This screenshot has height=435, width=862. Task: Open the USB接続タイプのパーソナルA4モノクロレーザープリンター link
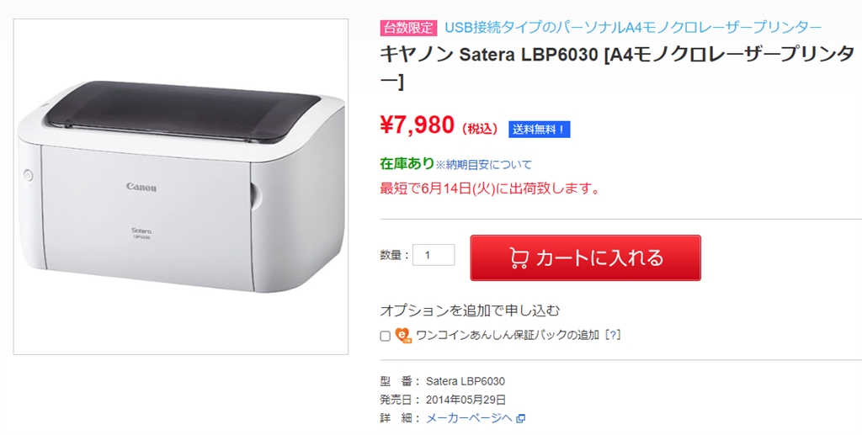(633, 27)
